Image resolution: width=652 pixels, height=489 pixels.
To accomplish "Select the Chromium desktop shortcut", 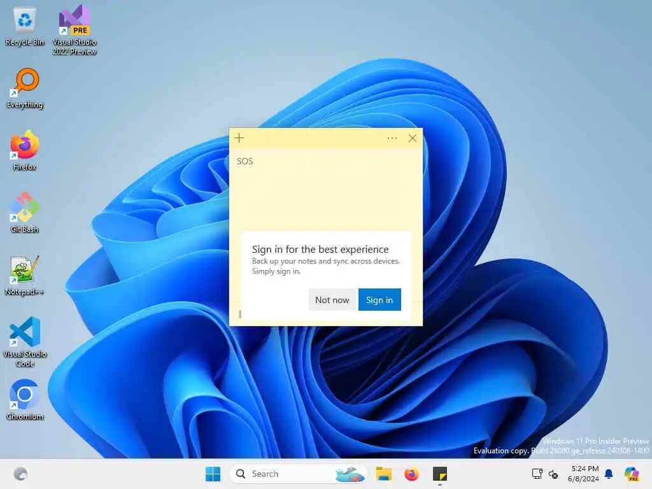I will 25,400.
